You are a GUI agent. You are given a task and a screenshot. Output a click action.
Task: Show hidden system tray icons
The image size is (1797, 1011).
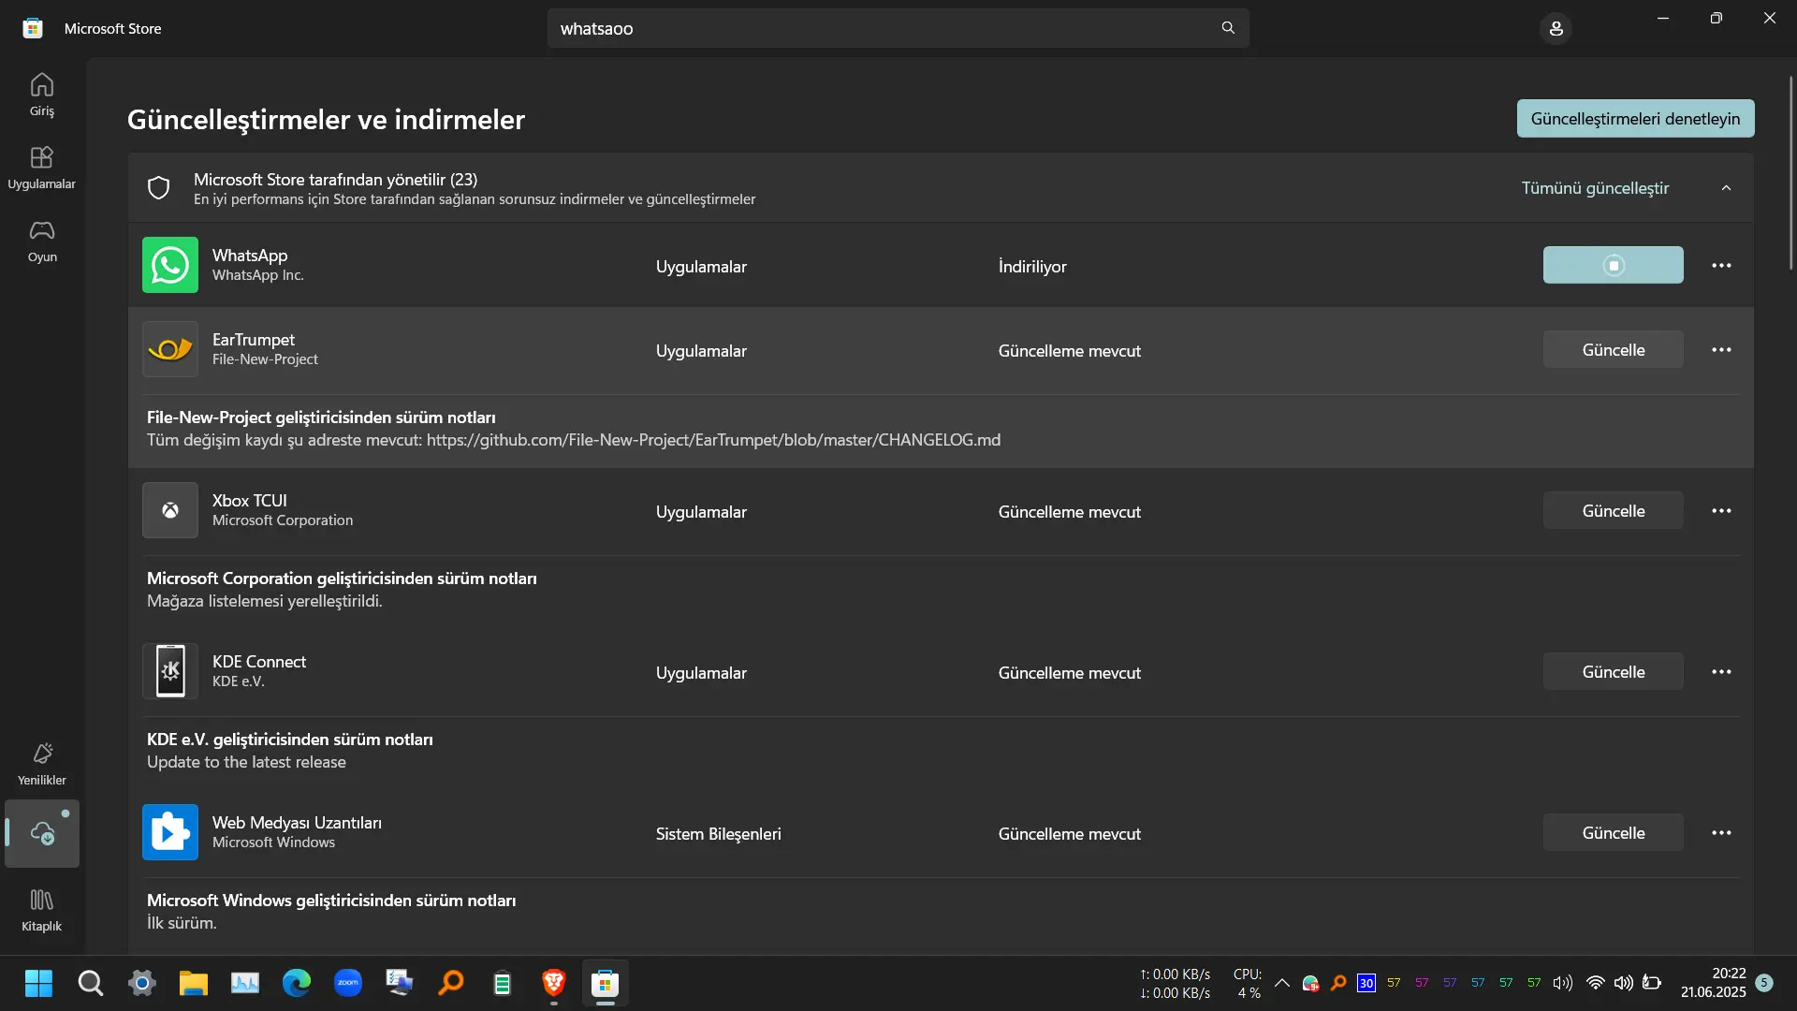pyautogui.click(x=1282, y=983)
